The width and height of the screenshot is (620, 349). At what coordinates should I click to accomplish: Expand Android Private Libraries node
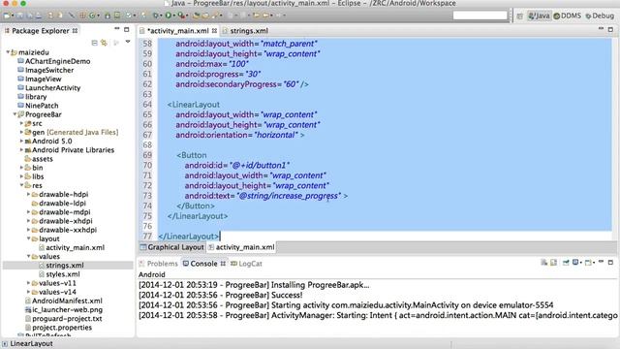21,150
